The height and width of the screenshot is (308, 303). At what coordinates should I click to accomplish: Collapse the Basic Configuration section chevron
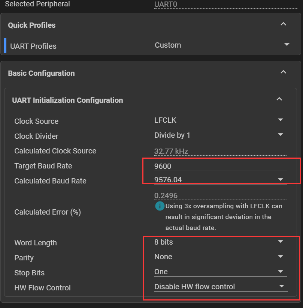click(x=283, y=72)
